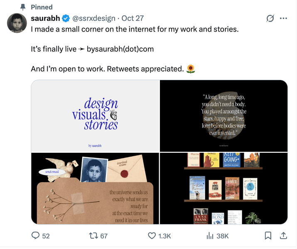
Task: Open the quote image with black background
Action: (x=224, y=116)
